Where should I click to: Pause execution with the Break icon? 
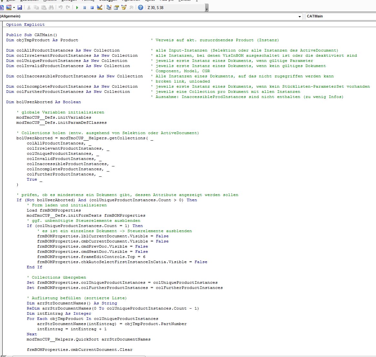[x=84, y=7]
